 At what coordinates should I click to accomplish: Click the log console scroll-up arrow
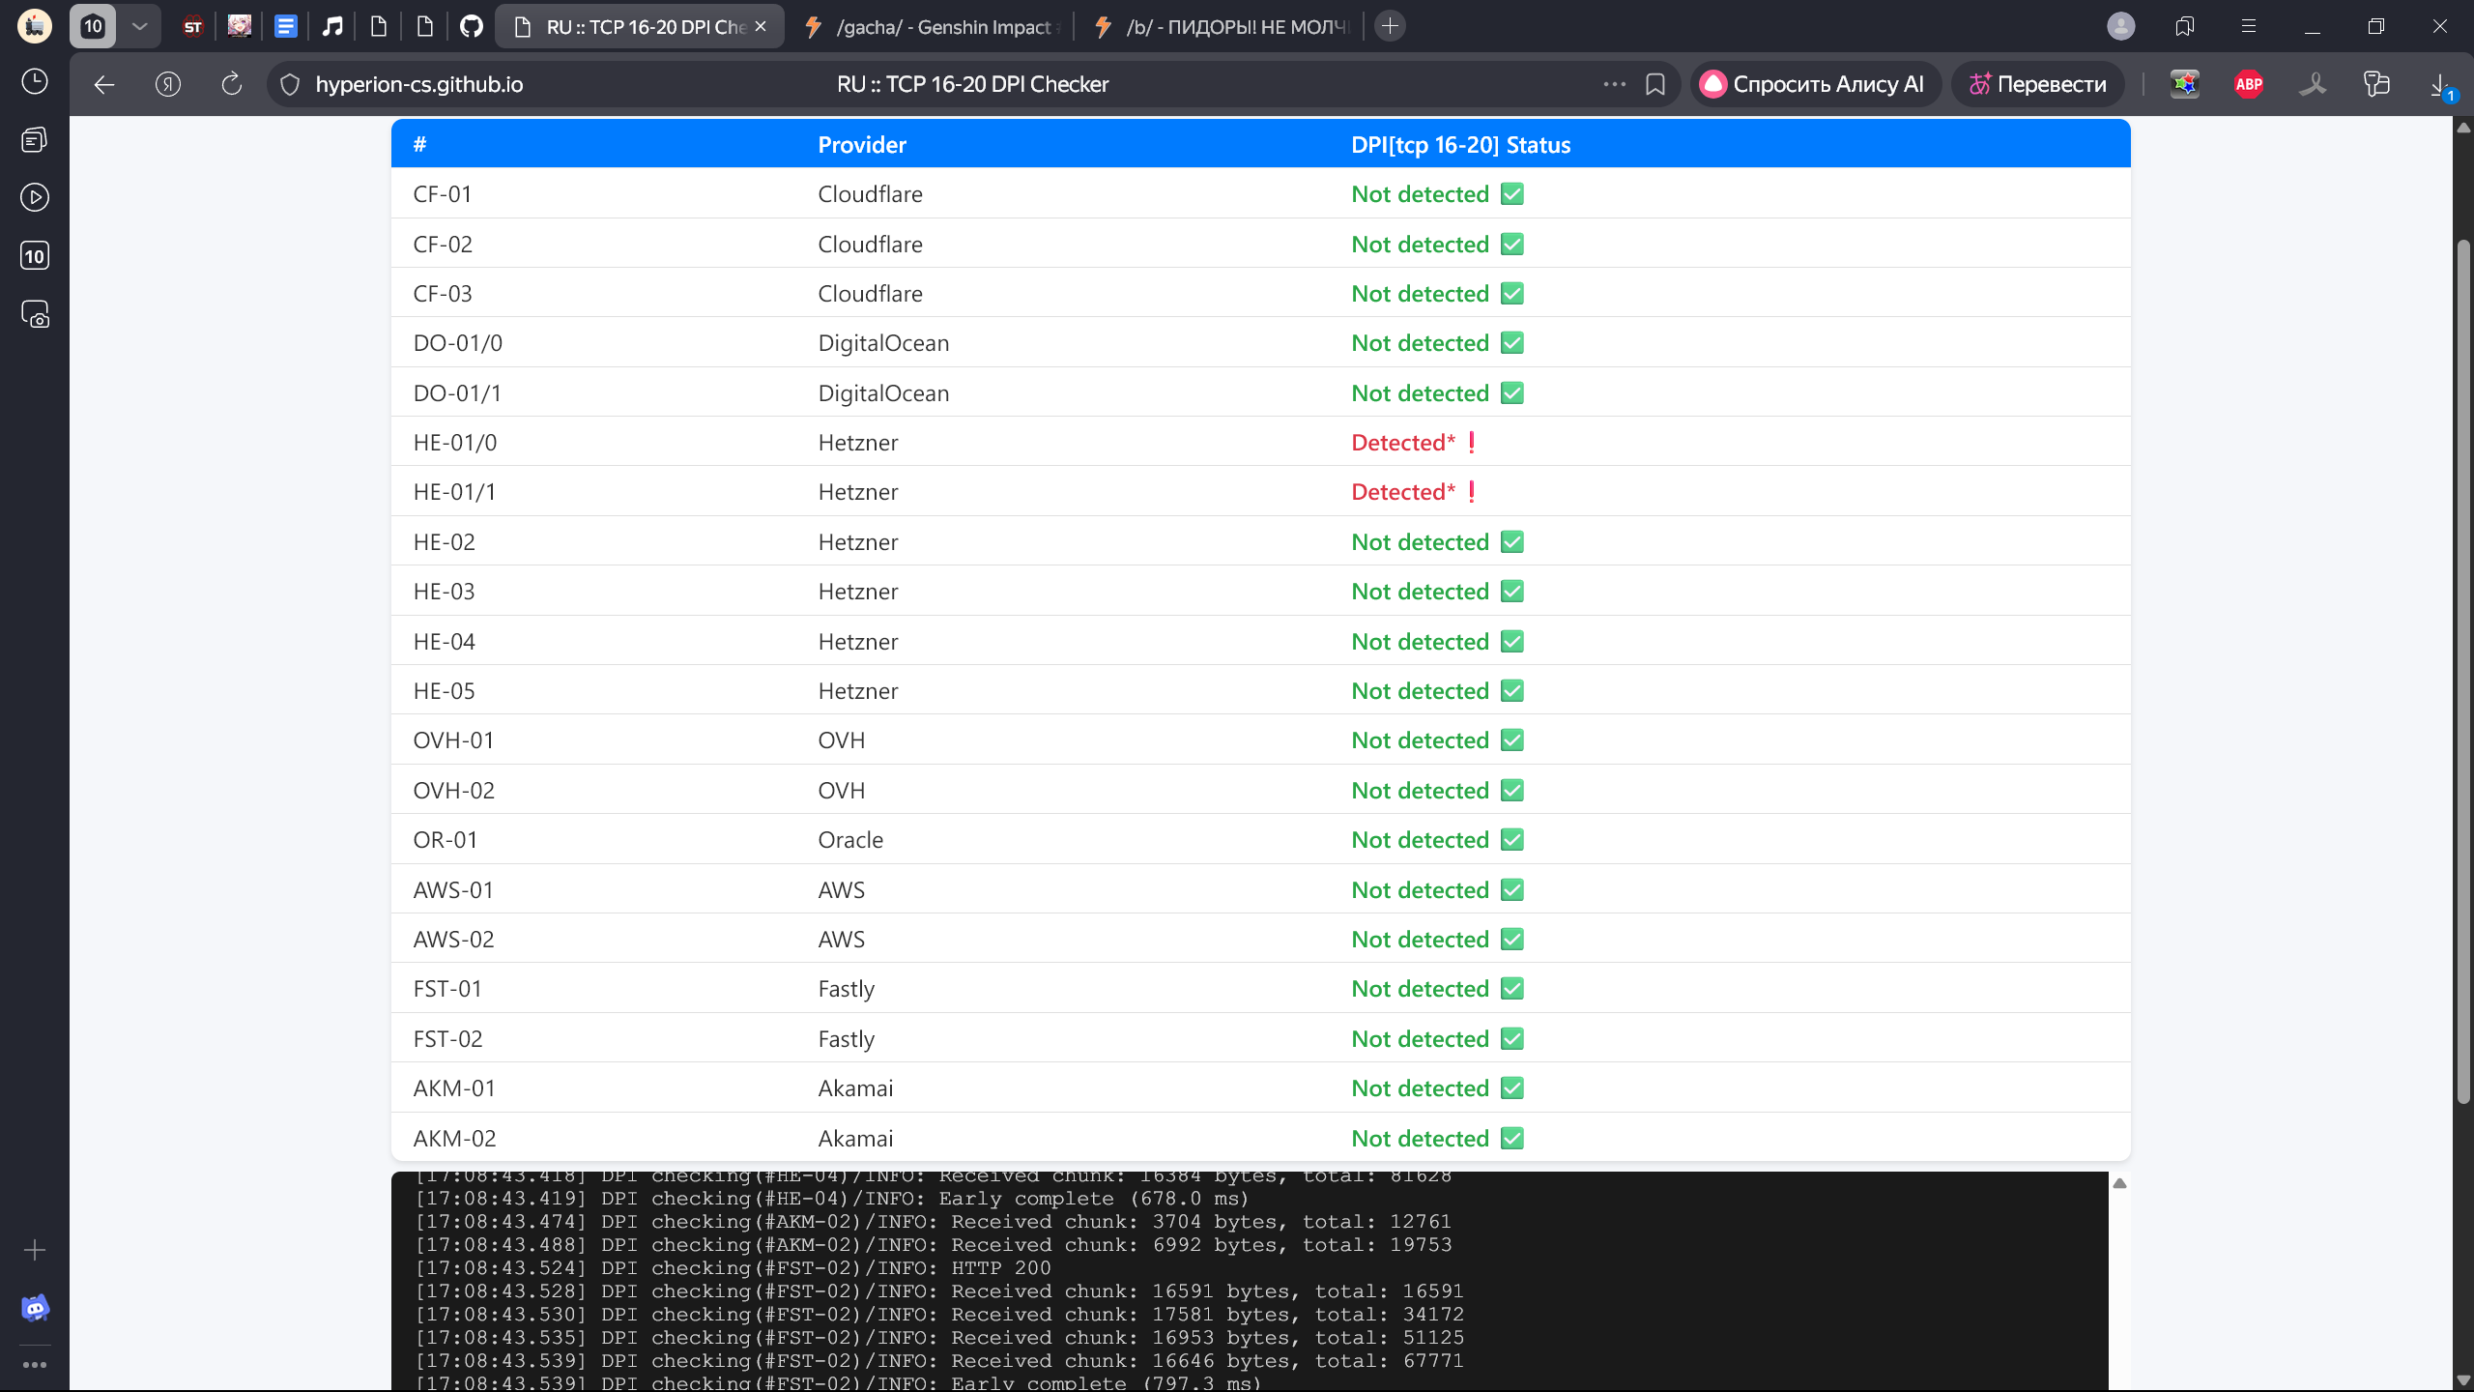tap(2119, 1183)
